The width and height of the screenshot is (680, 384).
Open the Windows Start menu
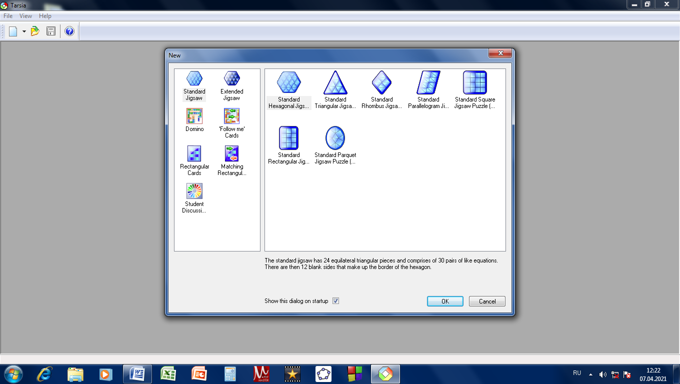(13, 374)
